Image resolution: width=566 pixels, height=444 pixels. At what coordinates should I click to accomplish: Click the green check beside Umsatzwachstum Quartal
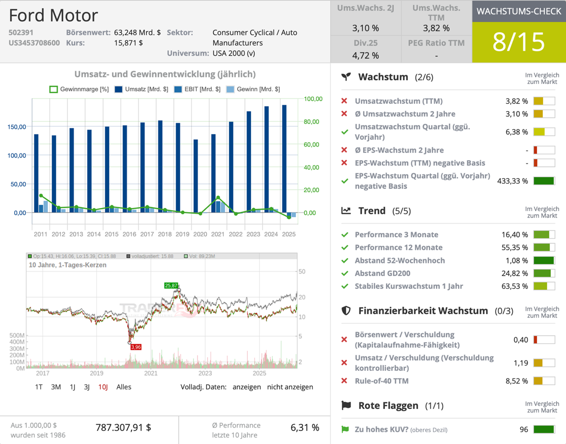coord(345,132)
